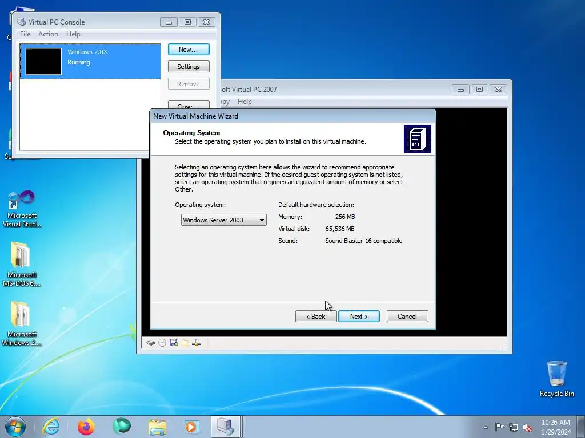585x438 pixels.
Task: Open Microsoft Visual Studio desktop shortcut
Action: (x=22, y=209)
